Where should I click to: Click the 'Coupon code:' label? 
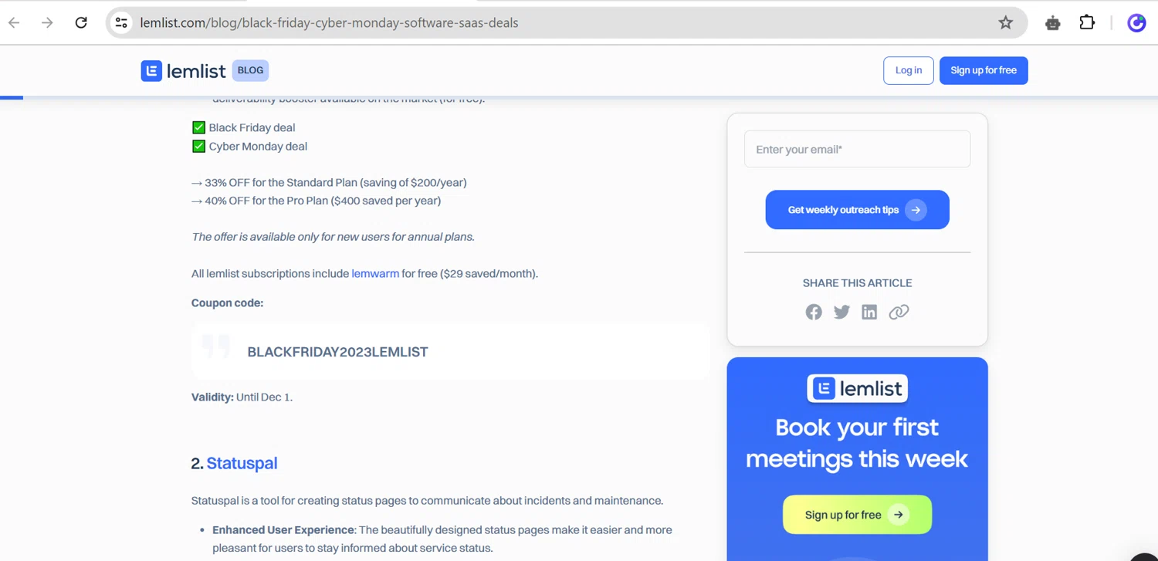[227, 303]
